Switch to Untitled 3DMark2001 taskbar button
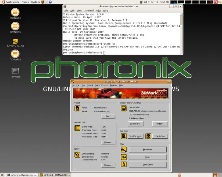The width and height of the screenshot is (222, 177). (55, 175)
